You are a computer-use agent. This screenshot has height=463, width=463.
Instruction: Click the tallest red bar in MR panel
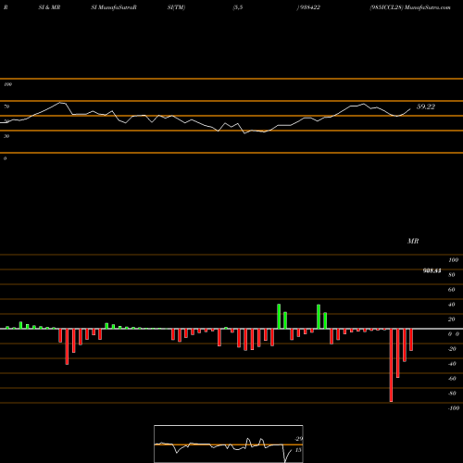[x=391, y=365]
